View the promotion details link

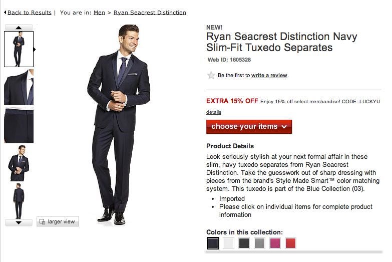pyautogui.click(x=214, y=112)
